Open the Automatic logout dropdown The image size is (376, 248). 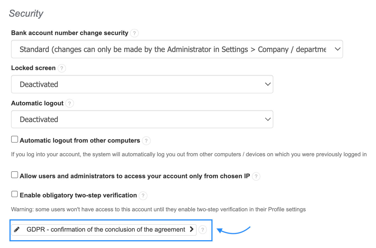pos(142,119)
